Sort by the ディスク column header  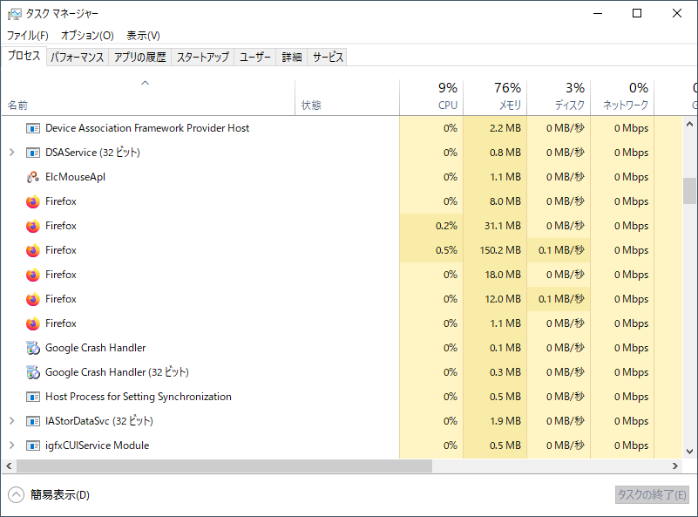click(559, 97)
